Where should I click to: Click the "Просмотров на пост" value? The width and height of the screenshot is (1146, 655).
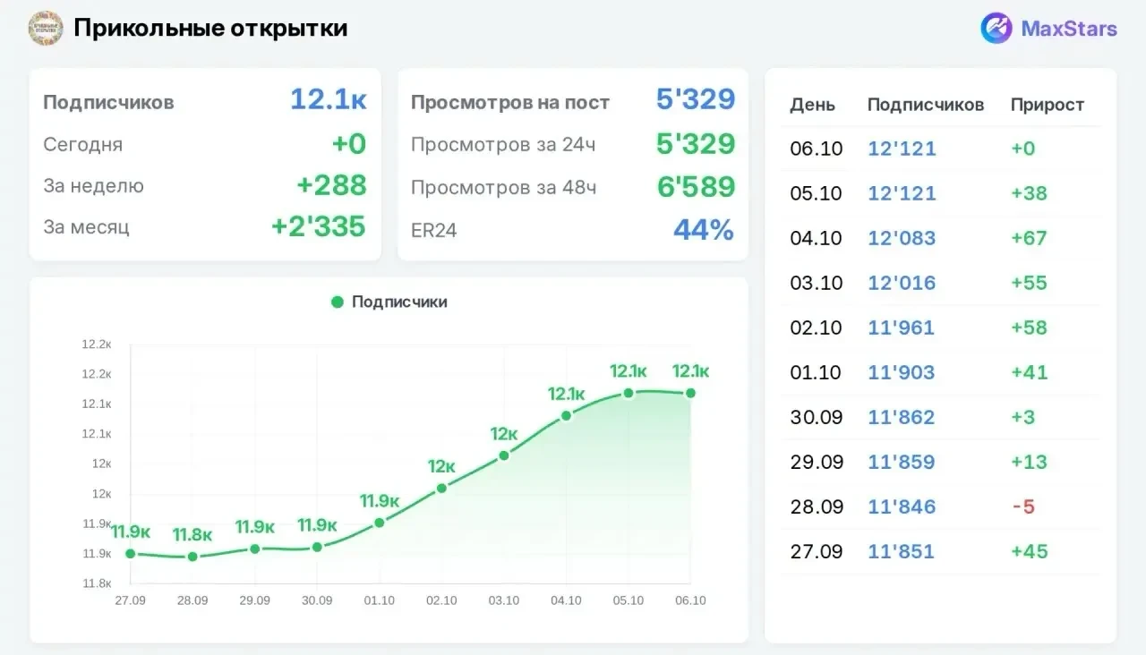[696, 99]
